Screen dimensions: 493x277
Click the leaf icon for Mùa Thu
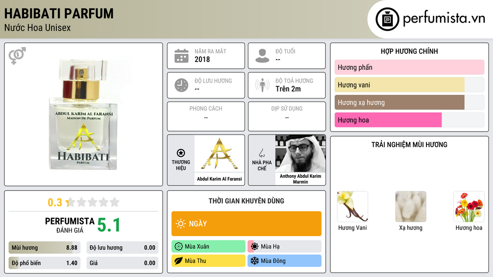[178, 261]
